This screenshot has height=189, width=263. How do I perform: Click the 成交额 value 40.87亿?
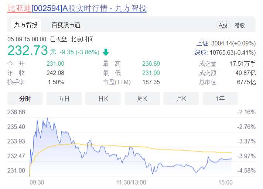(246, 73)
